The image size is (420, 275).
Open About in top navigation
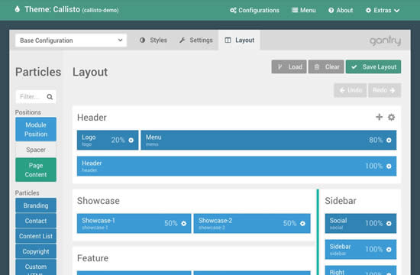point(341,10)
